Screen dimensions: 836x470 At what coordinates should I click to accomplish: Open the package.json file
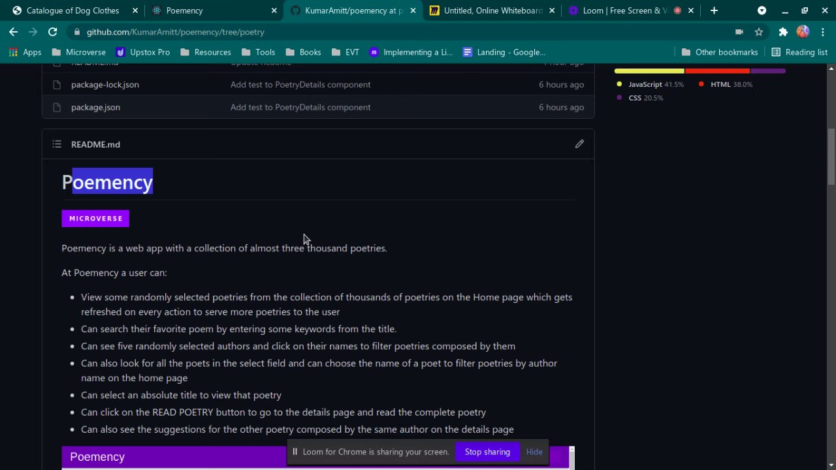(95, 107)
